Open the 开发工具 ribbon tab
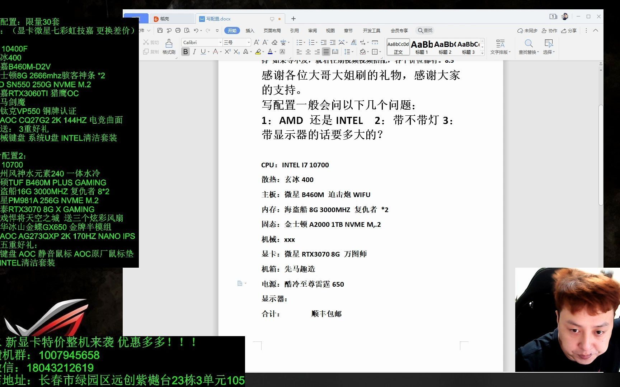 pyautogui.click(x=371, y=30)
